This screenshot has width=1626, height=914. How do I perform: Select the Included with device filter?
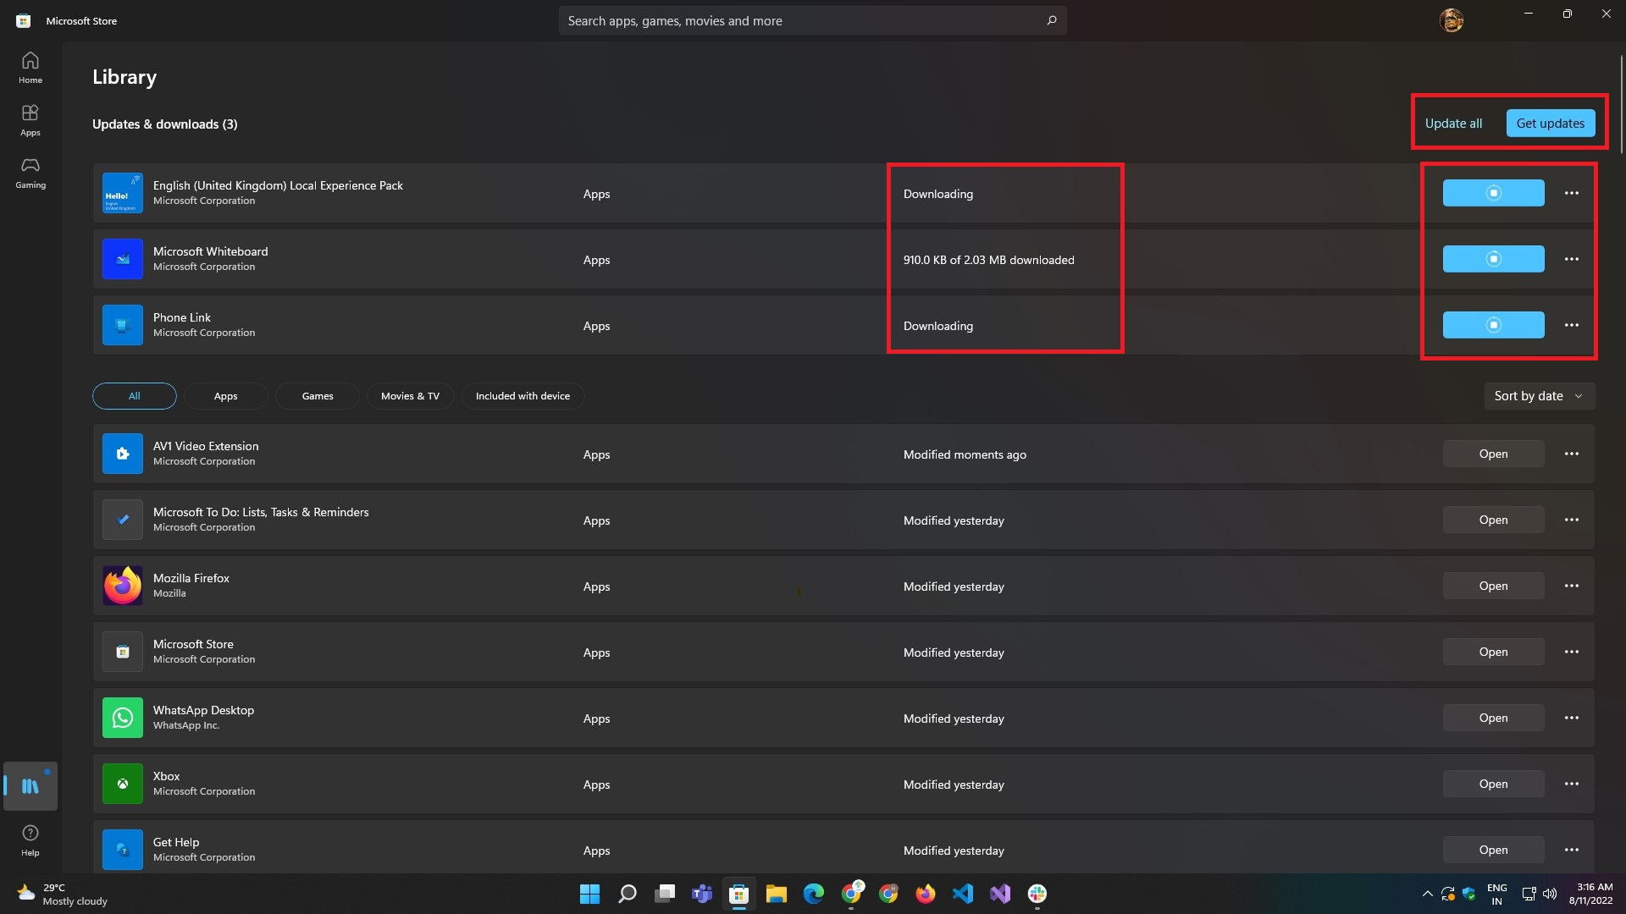pos(523,396)
